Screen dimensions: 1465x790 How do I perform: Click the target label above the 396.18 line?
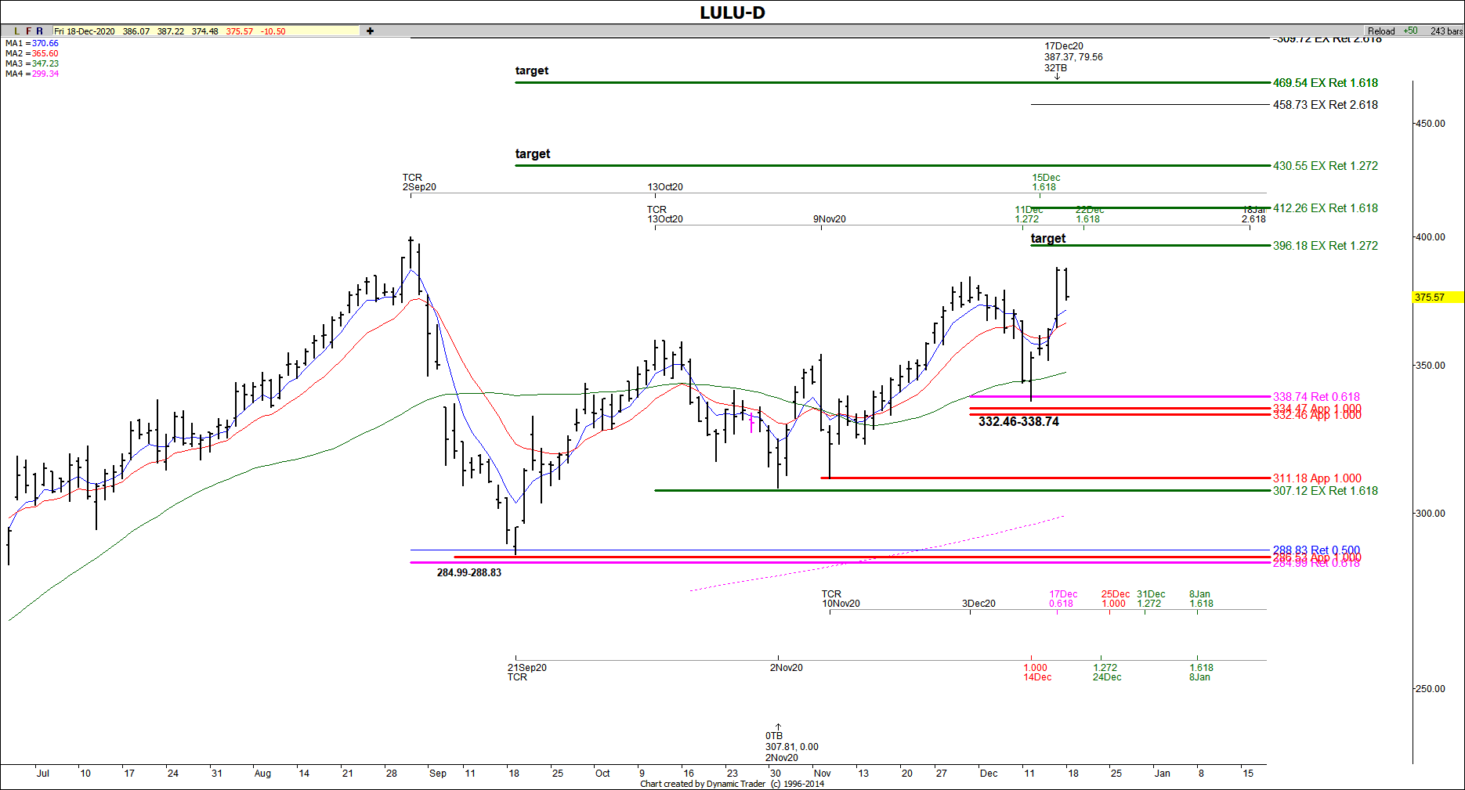[x=1048, y=239]
